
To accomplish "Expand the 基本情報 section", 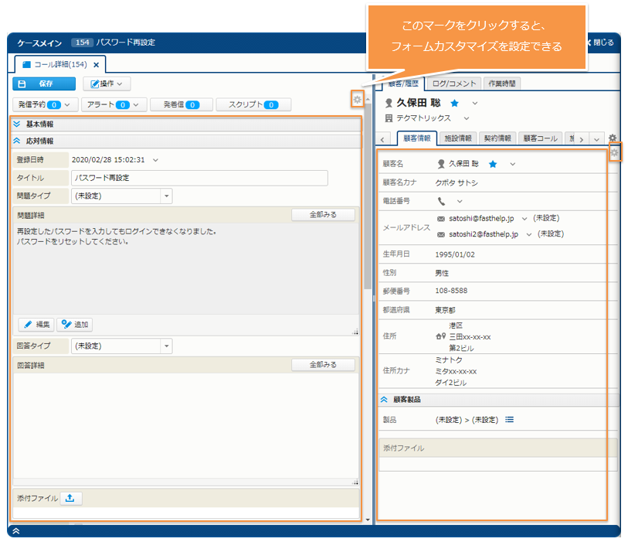I will coord(17,124).
